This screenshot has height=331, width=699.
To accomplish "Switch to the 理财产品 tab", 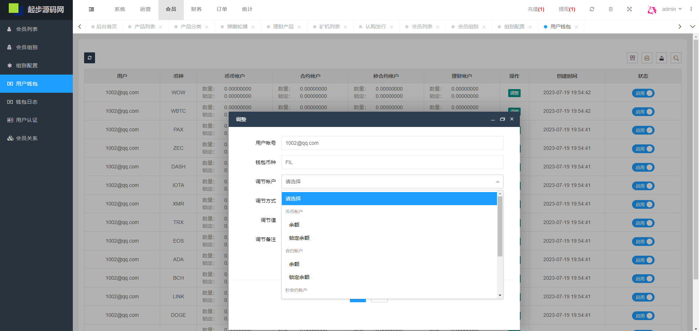I will click(x=283, y=27).
